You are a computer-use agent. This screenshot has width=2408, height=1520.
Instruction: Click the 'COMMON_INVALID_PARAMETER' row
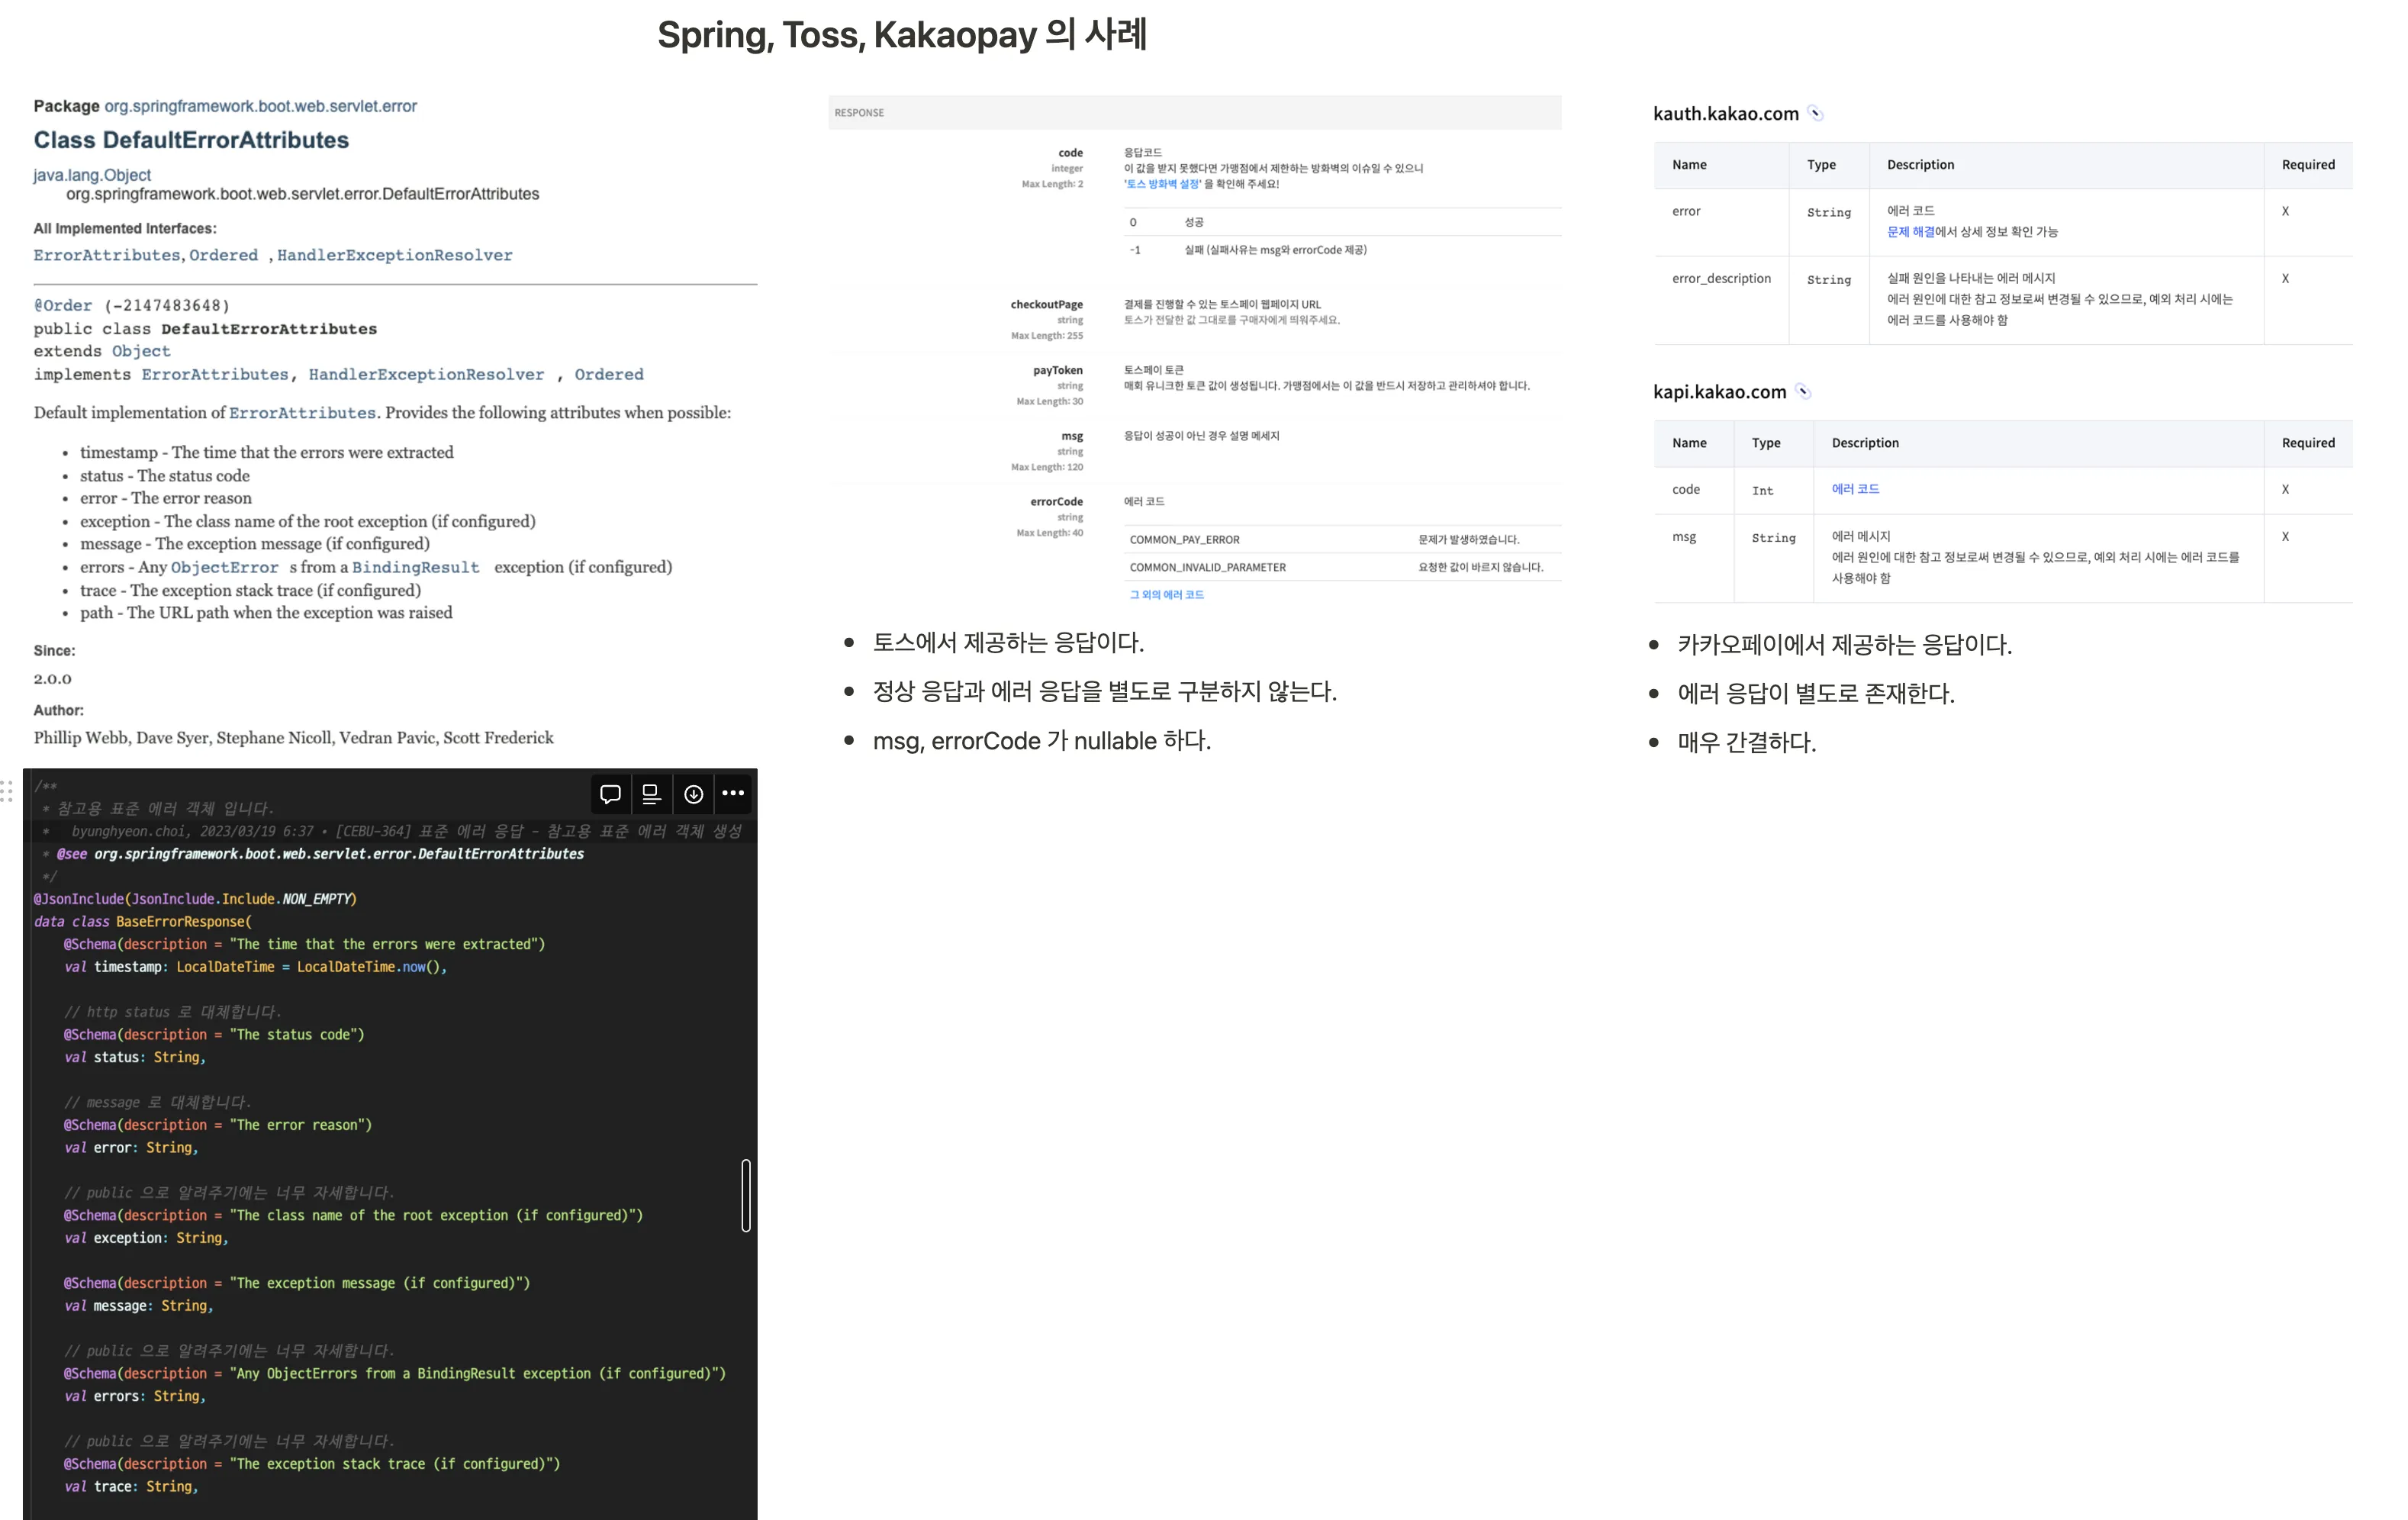pos(1343,567)
